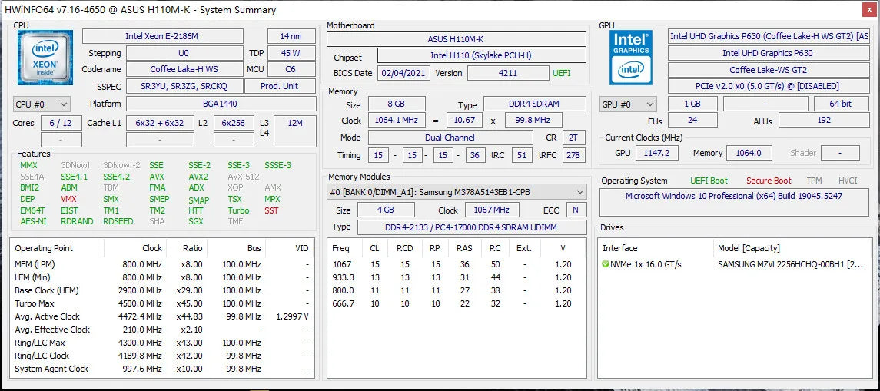Click the UEFI Boot label
Viewport: 880px width, 391px height.
[709, 181]
